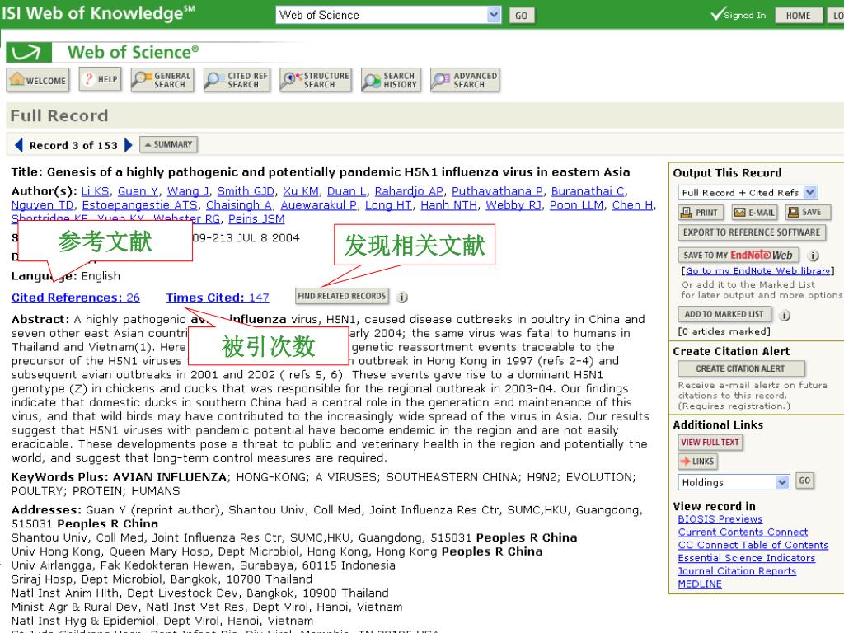This screenshot has height=633, width=844.
Task: View Search History
Action: coord(392,80)
